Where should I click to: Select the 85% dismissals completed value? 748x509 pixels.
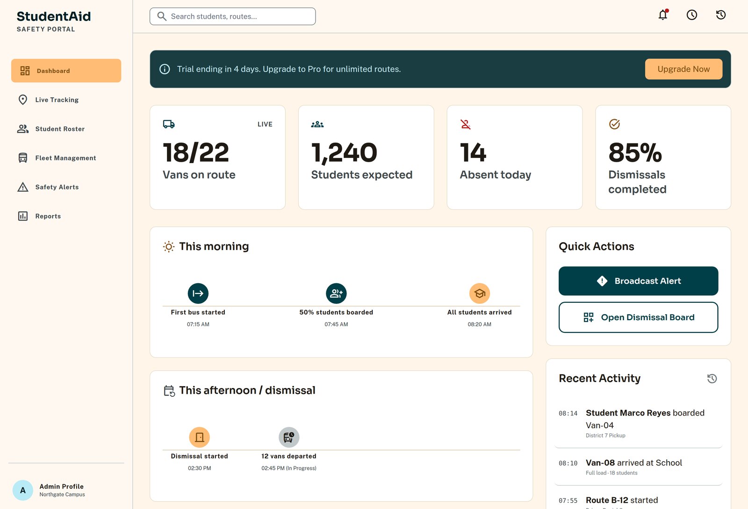click(x=635, y=152)
